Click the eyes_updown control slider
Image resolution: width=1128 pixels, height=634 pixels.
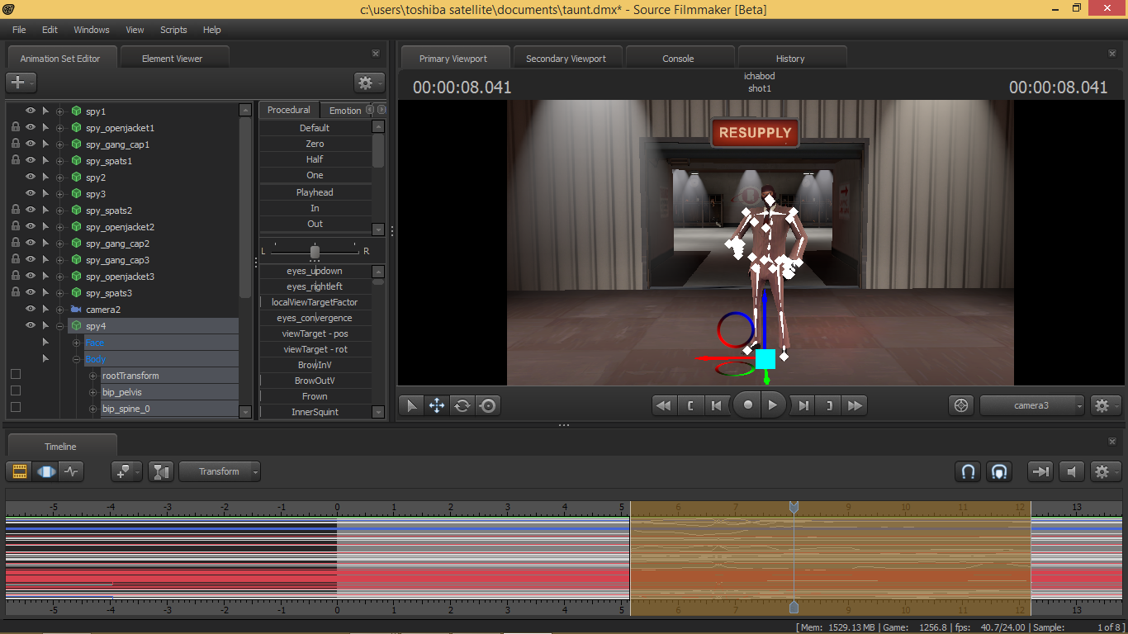(x=315, y=271)
